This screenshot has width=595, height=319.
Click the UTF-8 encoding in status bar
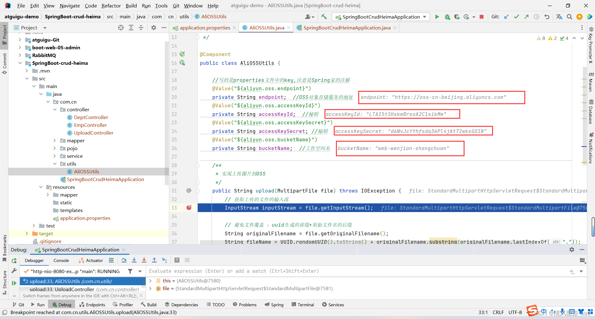click(x=515, y=312)
